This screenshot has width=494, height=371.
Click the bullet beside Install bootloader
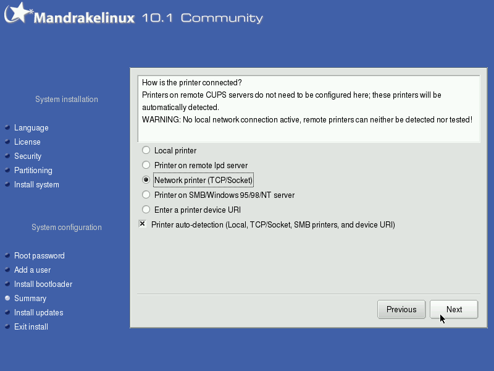tap(7, 284)
